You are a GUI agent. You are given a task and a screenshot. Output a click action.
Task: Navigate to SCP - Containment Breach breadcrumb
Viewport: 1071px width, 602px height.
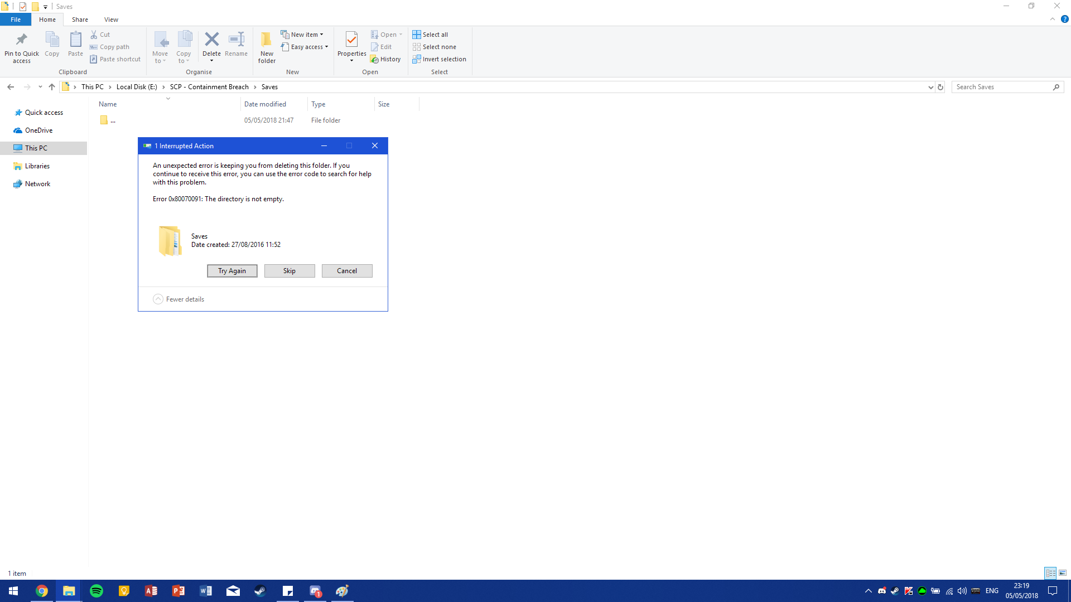coord(209,87)
